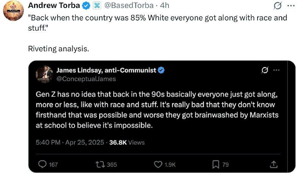Click the reply bubble icon with 167
303x176 pixels.
[48, 164]
